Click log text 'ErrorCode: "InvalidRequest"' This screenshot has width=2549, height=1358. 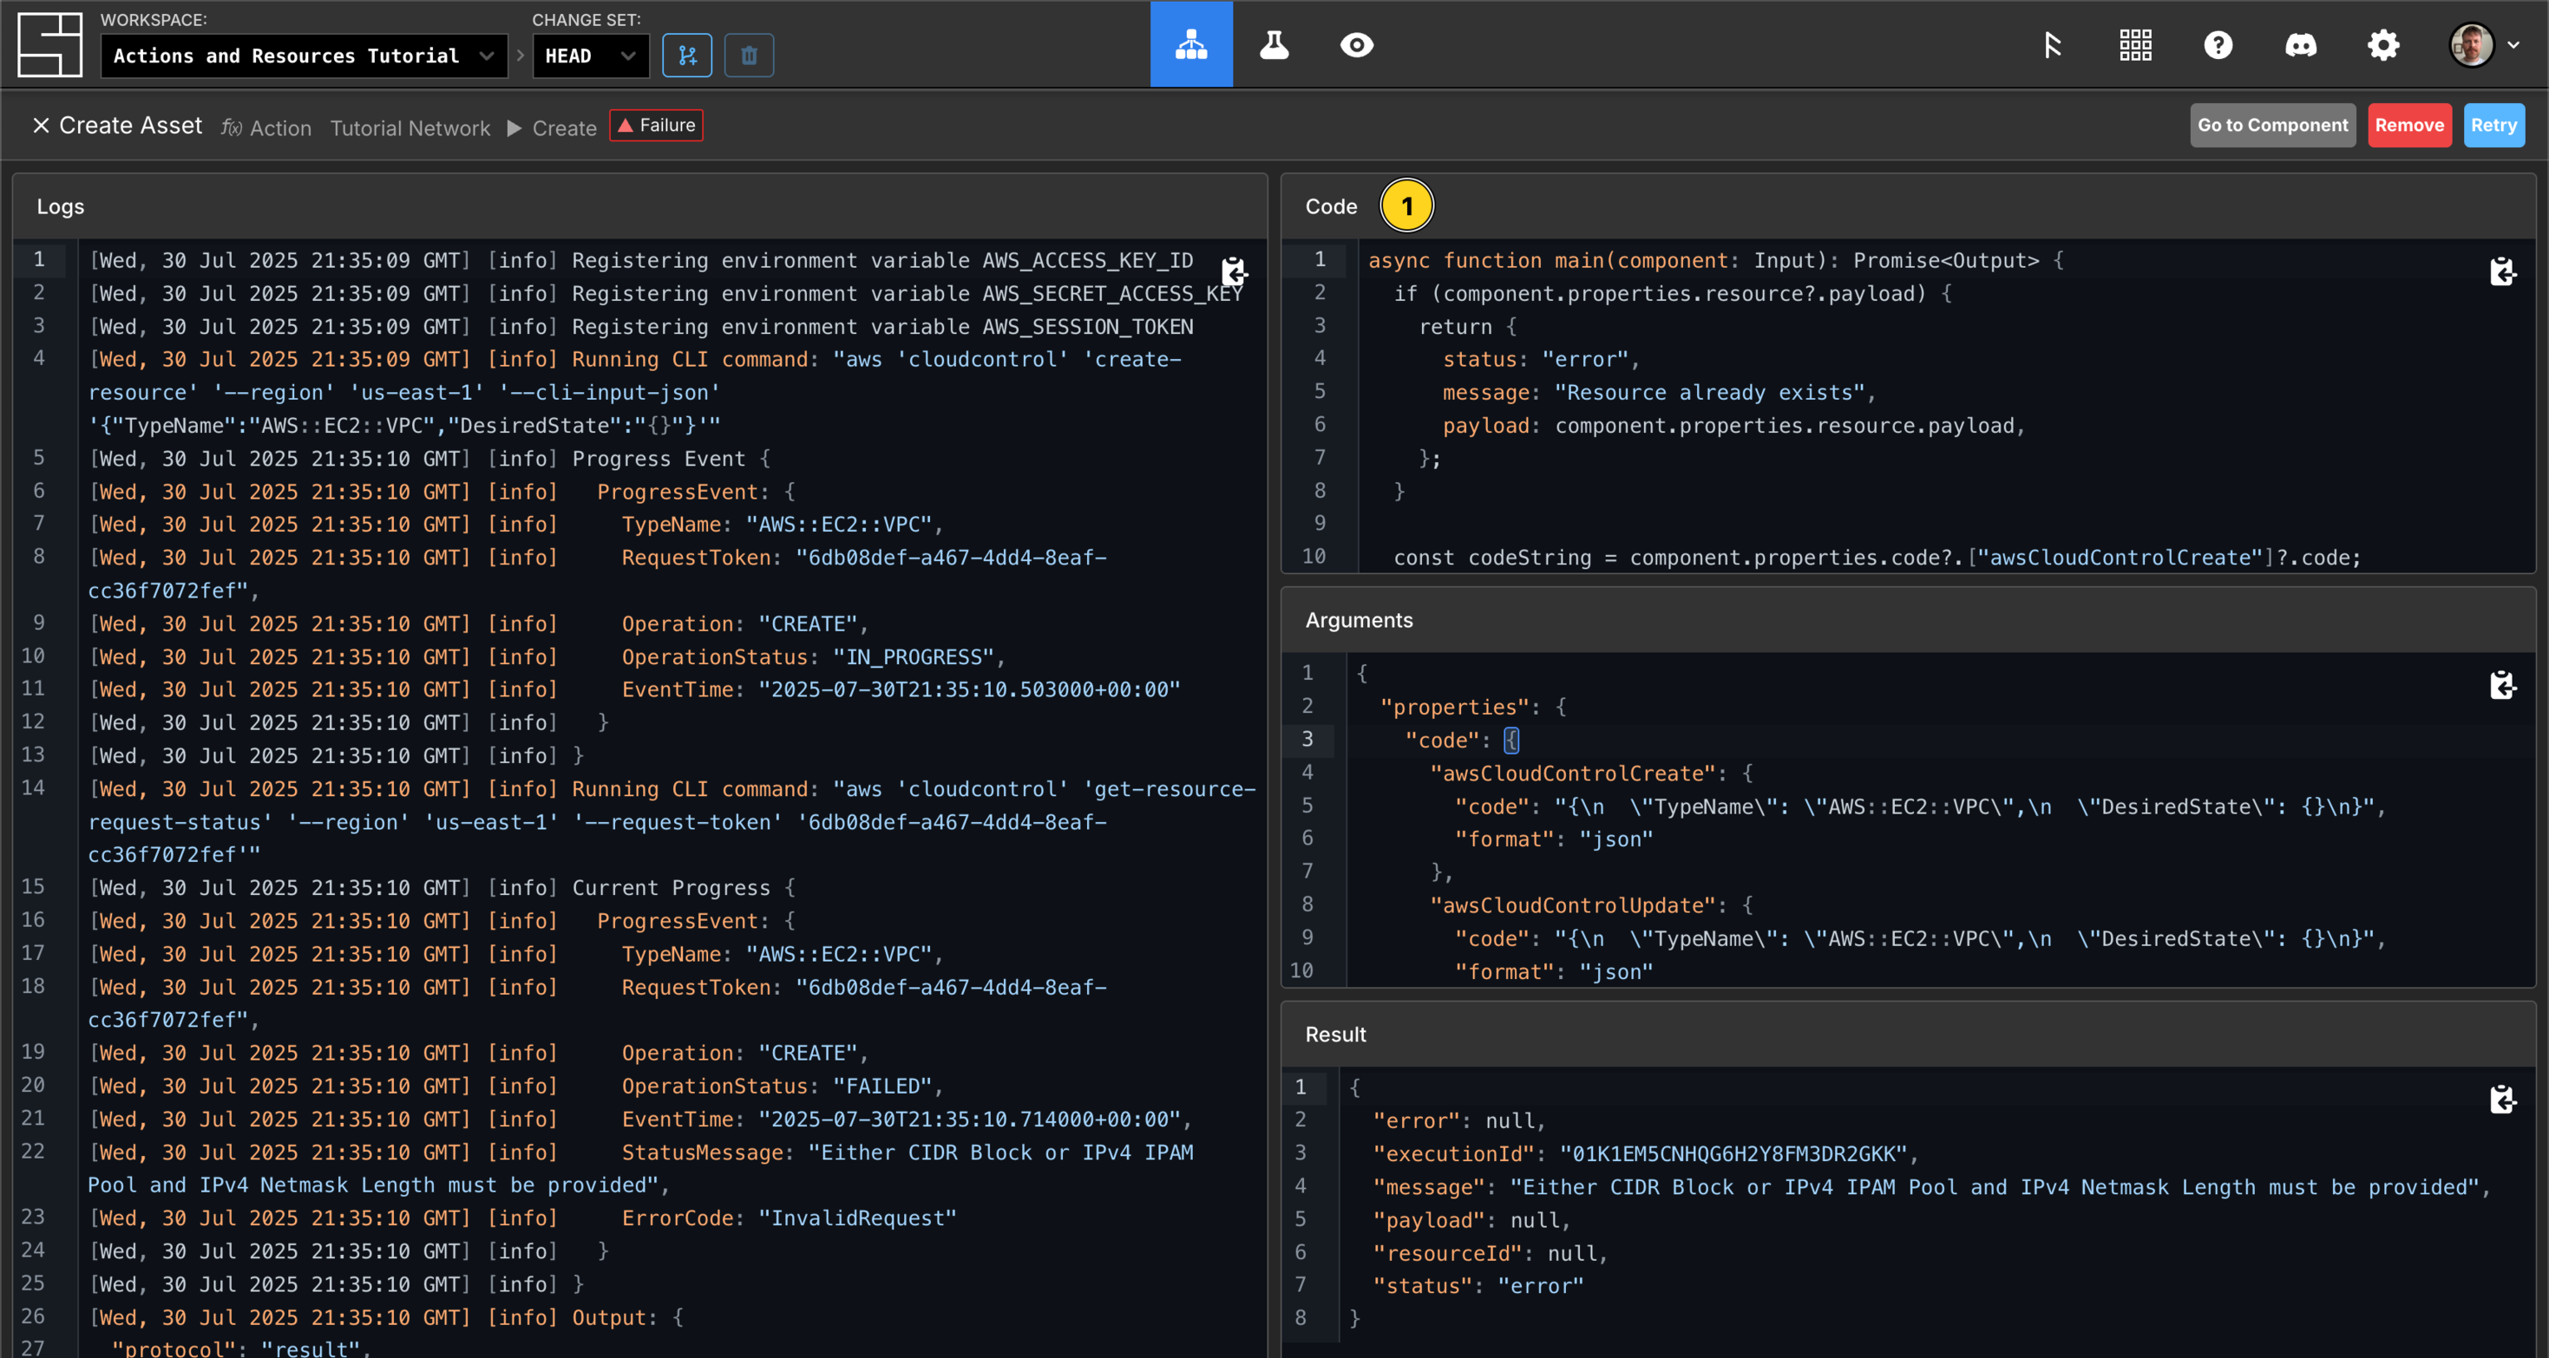(x=789, y=1218)
